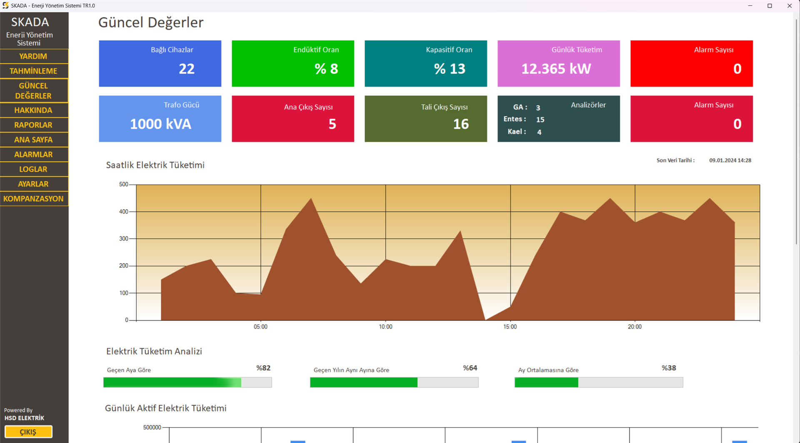Open ALARMLAR from the sidebar
Image resolution: width=800 pixels, height=443 pixels.
33,154
